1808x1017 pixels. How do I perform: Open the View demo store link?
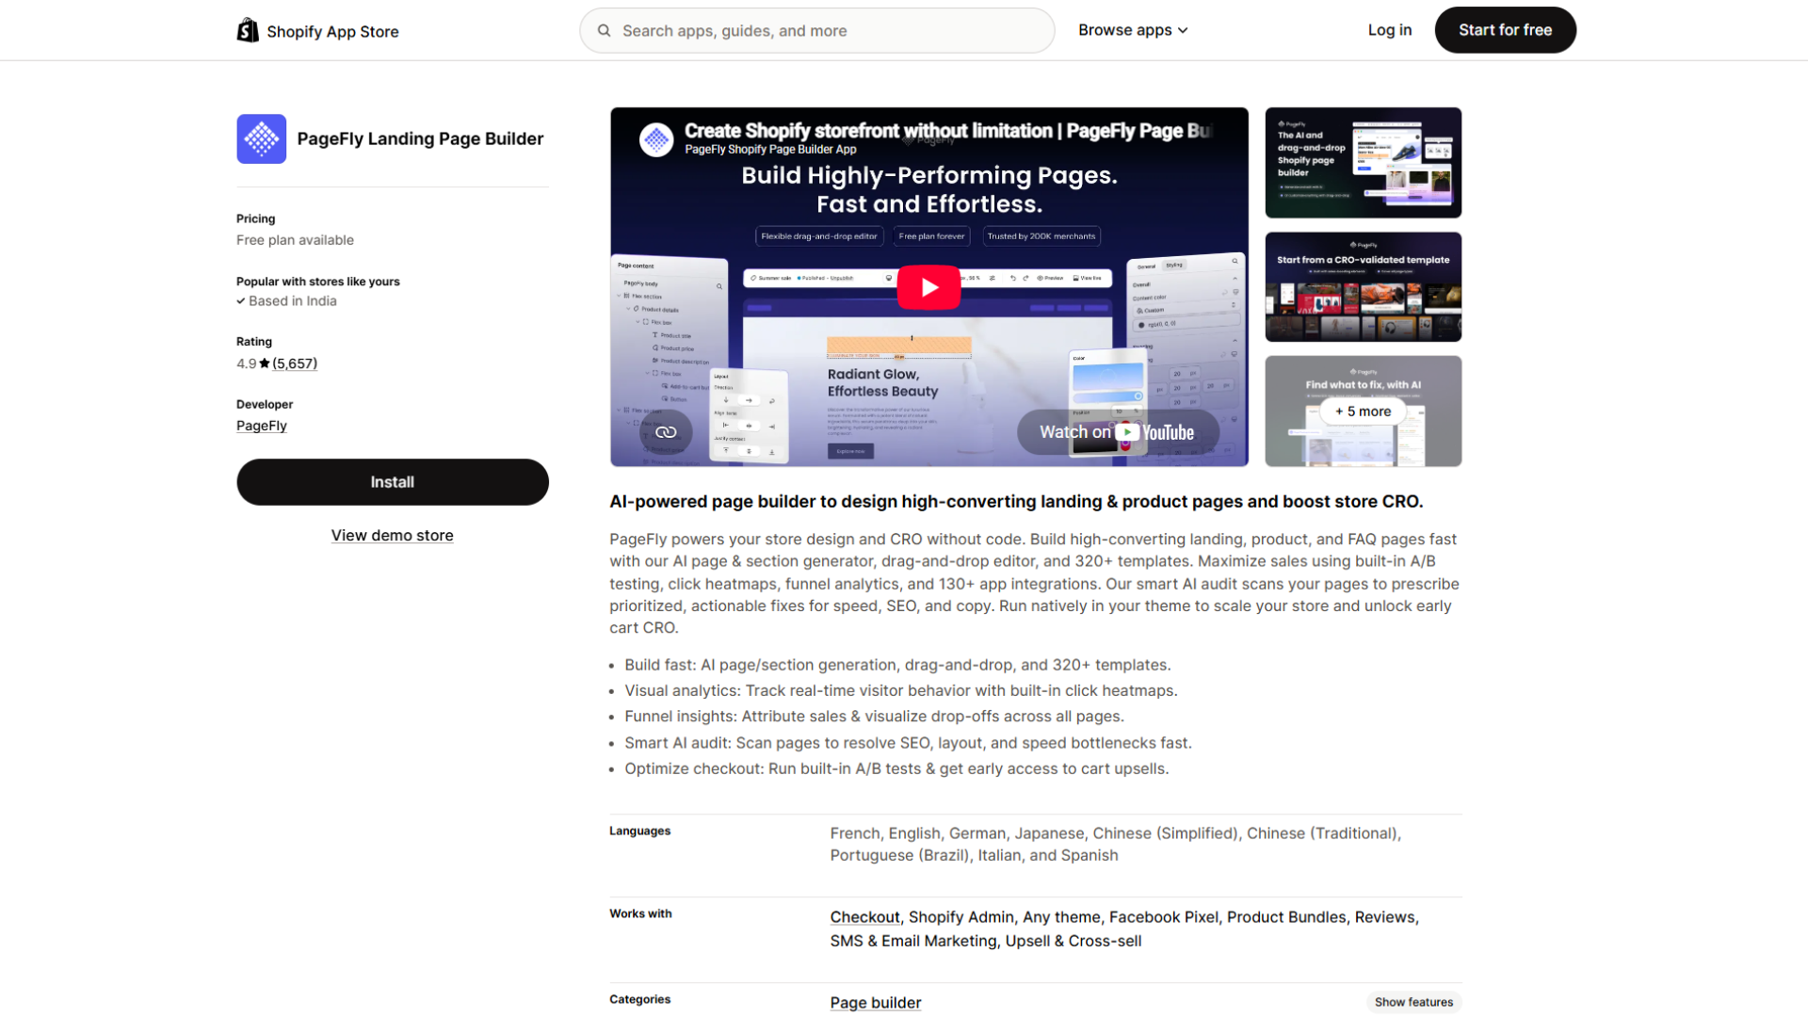pos(393,535)
